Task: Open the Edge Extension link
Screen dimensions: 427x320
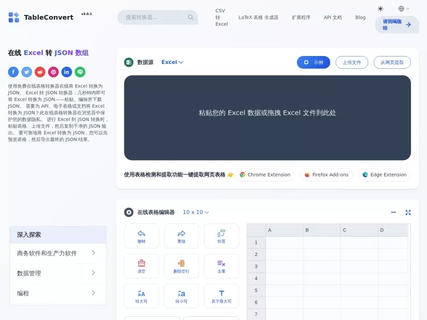Action: pyautogui.click(x=384, y=175)
